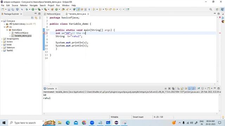The height and width of the screenshot is (126, 225).
Task: Toggle Pin Console icon
Action: (198, 89)
